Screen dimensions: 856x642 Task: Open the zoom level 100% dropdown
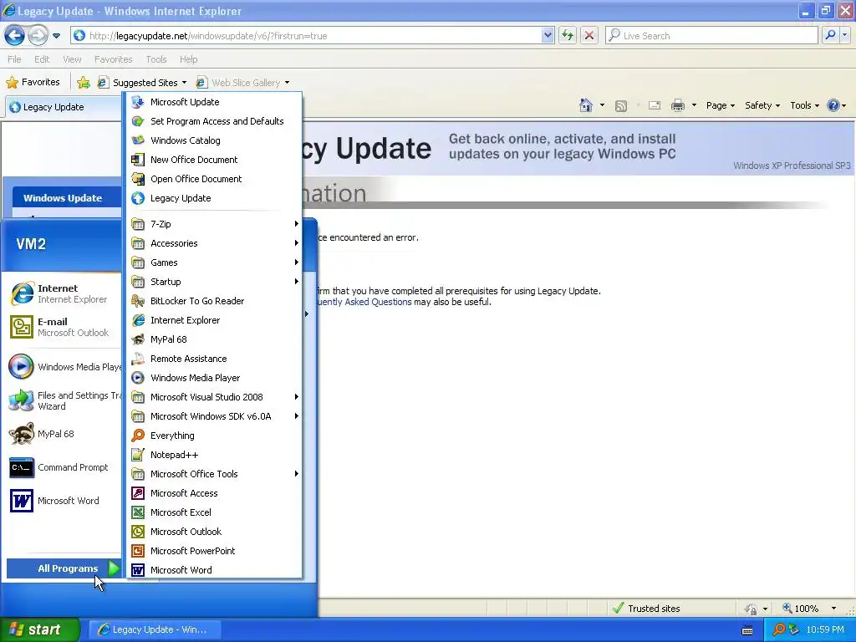(x=833, y=609)
